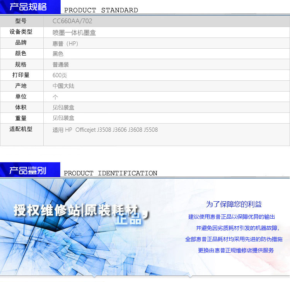Click the line 更换由惠普正规维修店提供服务
This screenshot has height=282, width=290.
pyautogui.click(x=236, y=250)
